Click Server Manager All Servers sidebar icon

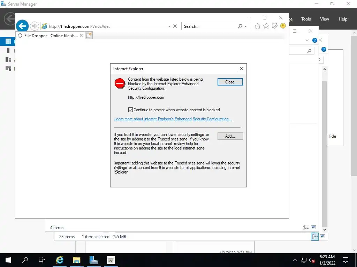(8, 59)
